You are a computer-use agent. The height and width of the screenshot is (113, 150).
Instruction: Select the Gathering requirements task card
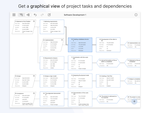[x=52, y=27]
